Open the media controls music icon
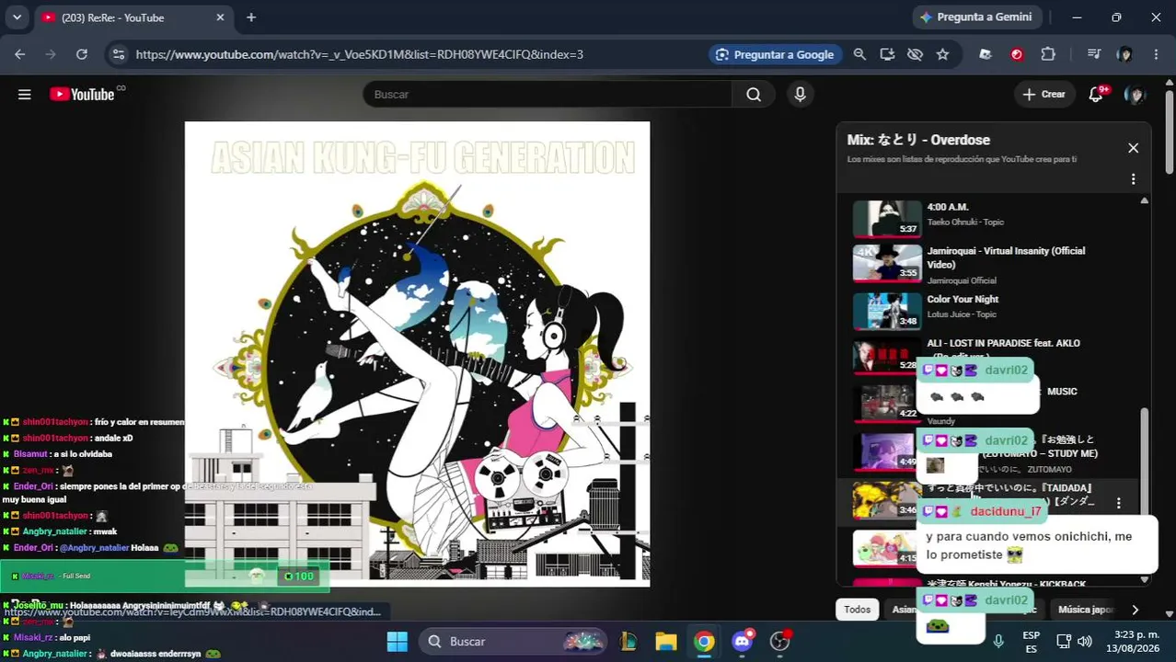The width and height of the screenshot is (1176, 662). click(1093, 54)
